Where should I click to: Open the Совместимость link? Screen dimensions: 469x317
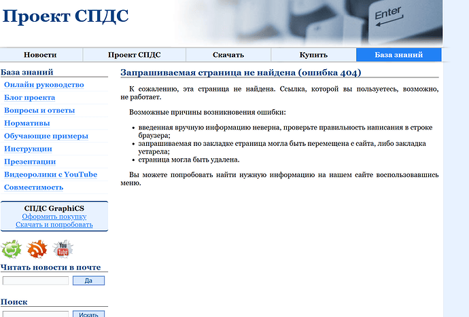click(x=33, y=187)
